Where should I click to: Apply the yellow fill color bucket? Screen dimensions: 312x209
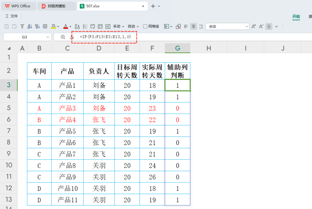point(53,27)
